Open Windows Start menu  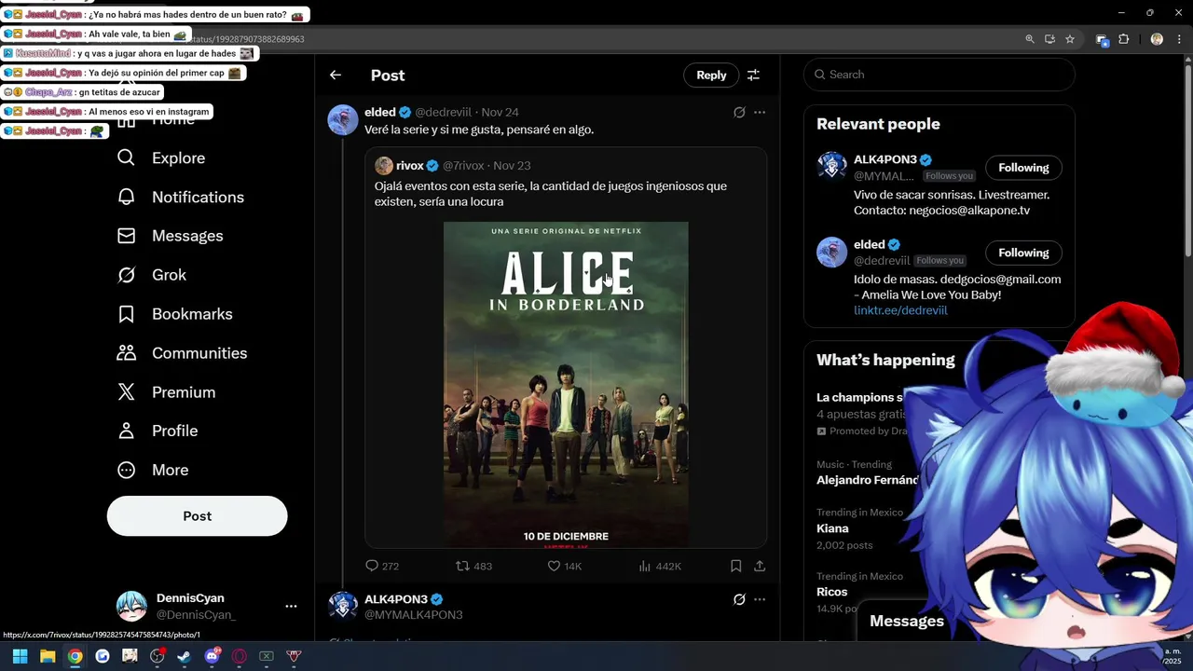coord(20,656)
